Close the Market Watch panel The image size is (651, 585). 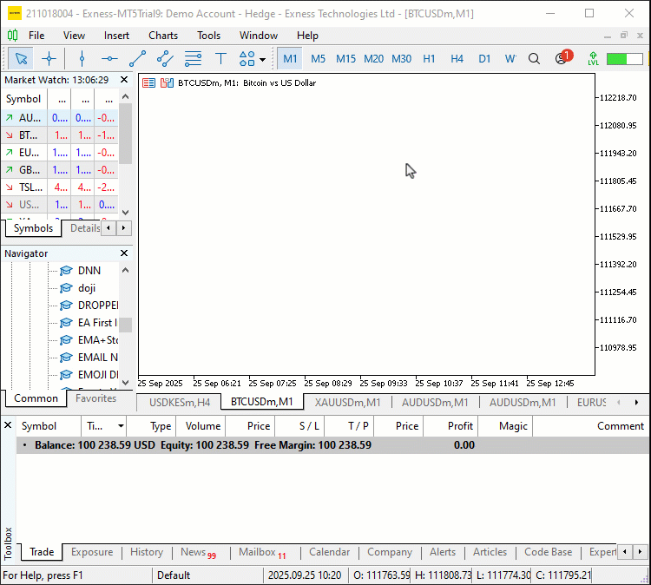[124, 80]
